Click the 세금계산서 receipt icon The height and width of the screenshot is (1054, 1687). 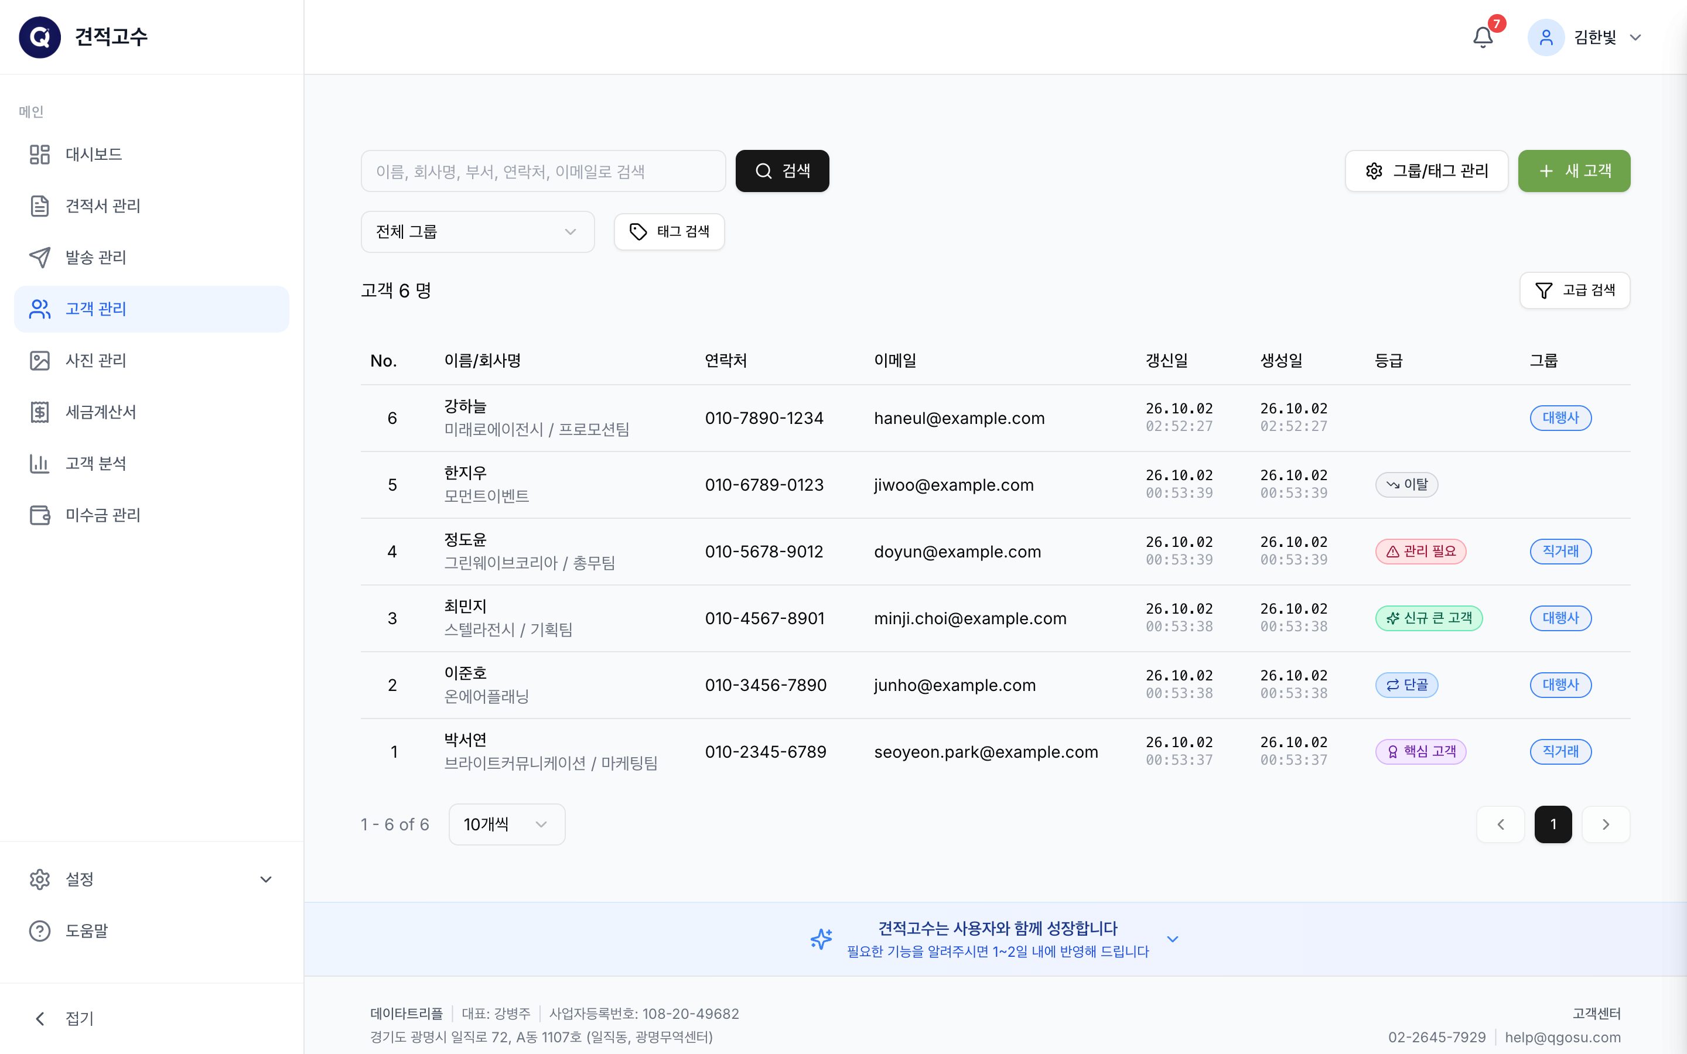coord(40,412)
